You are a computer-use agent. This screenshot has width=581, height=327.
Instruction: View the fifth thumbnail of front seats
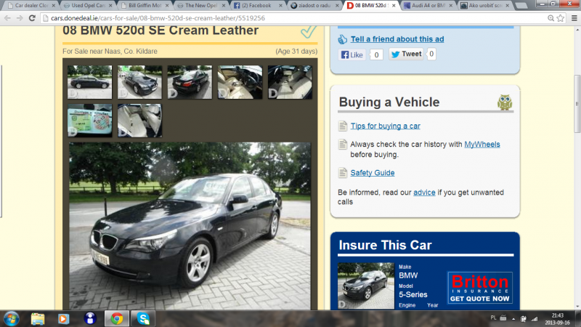(x=290, y=82)
